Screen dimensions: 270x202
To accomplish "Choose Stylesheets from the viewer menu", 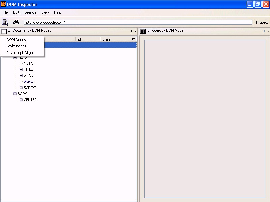I will tap(16, 46).
